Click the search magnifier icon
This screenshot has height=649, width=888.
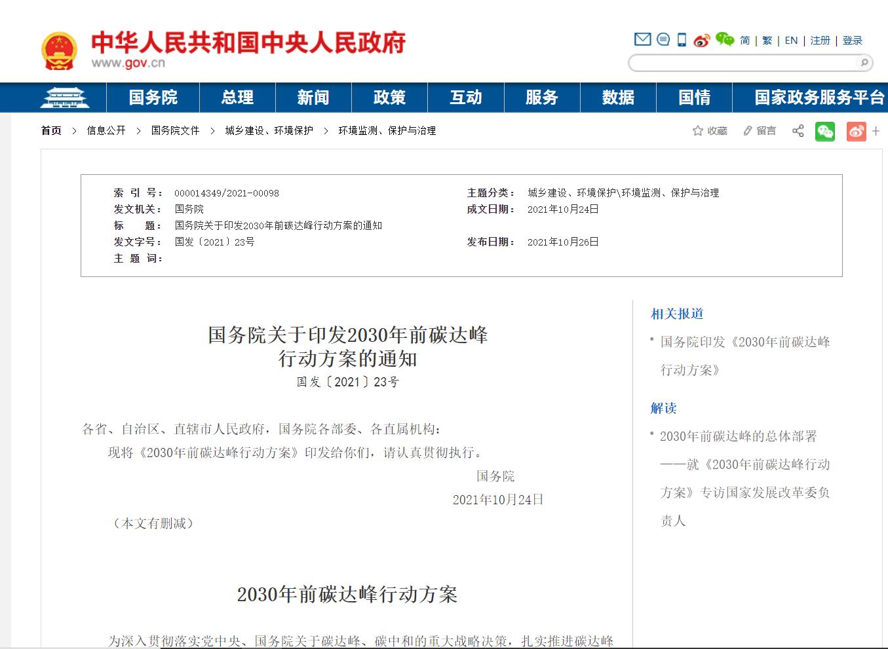864,63
